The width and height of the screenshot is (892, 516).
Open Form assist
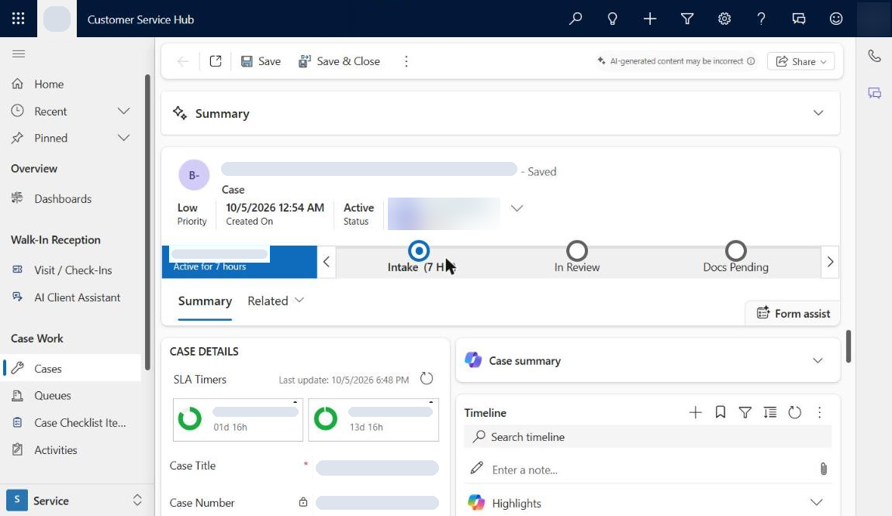(793, 314)
